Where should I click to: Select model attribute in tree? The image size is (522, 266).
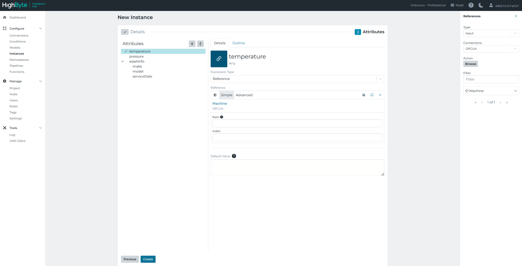138,72
